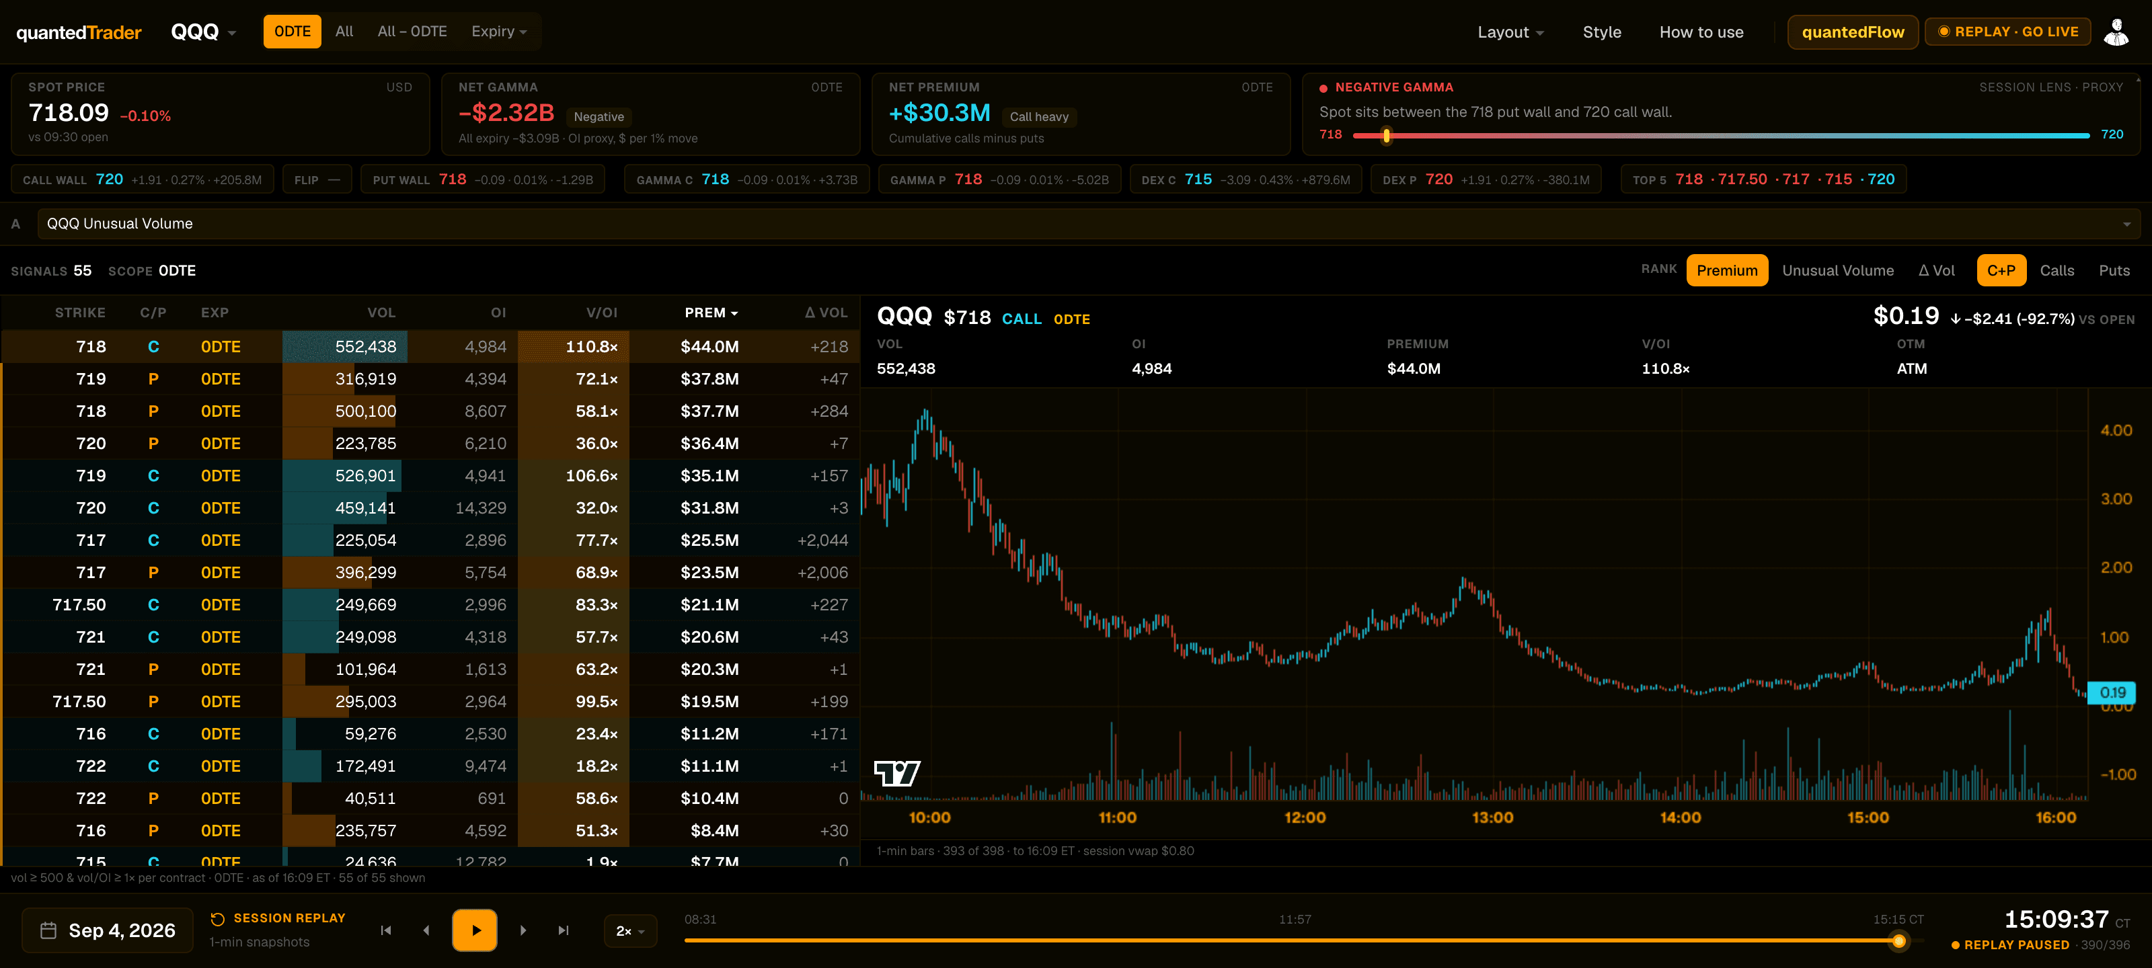The height and width of the screenshot is (968, 2152).
Task: Skip to the first snapshot
Action: 386,930
